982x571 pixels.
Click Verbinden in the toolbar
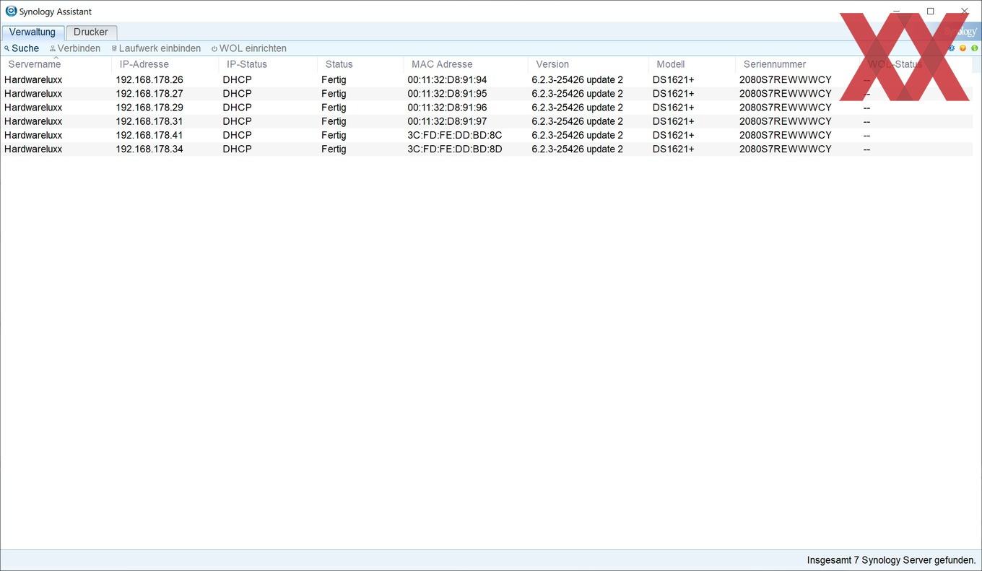click(x=75, y=48)
